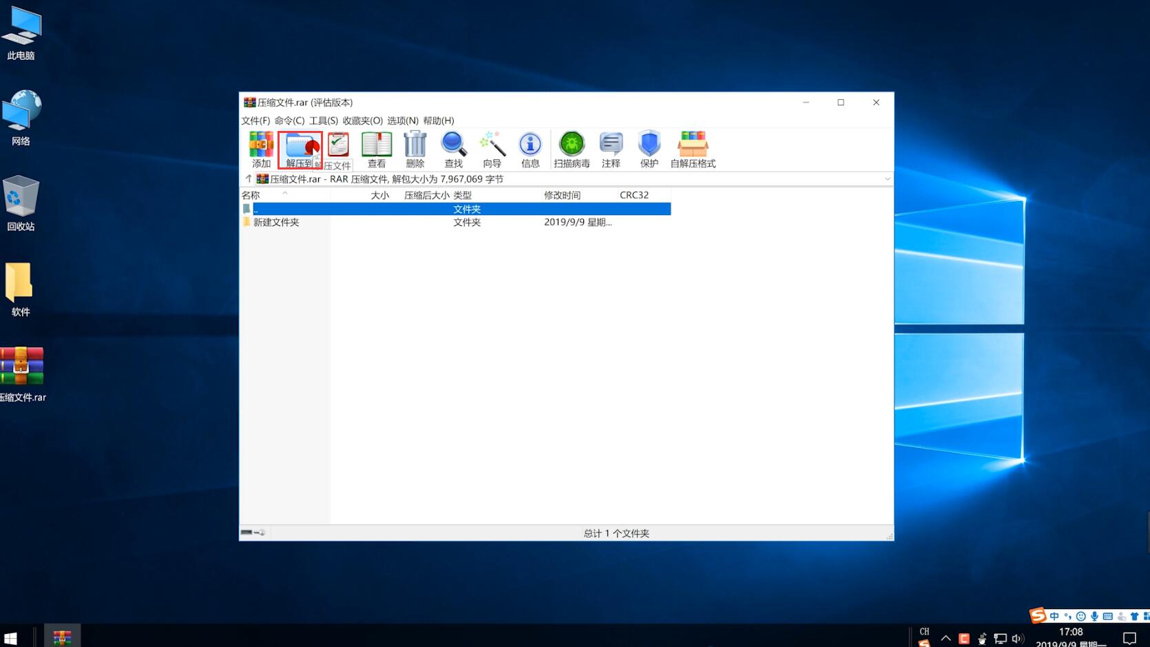The width and height of the screenshot is (1150, 647).
Task: Launch the 向导 (Wizard) wand icon
Action: pos(492,150)
